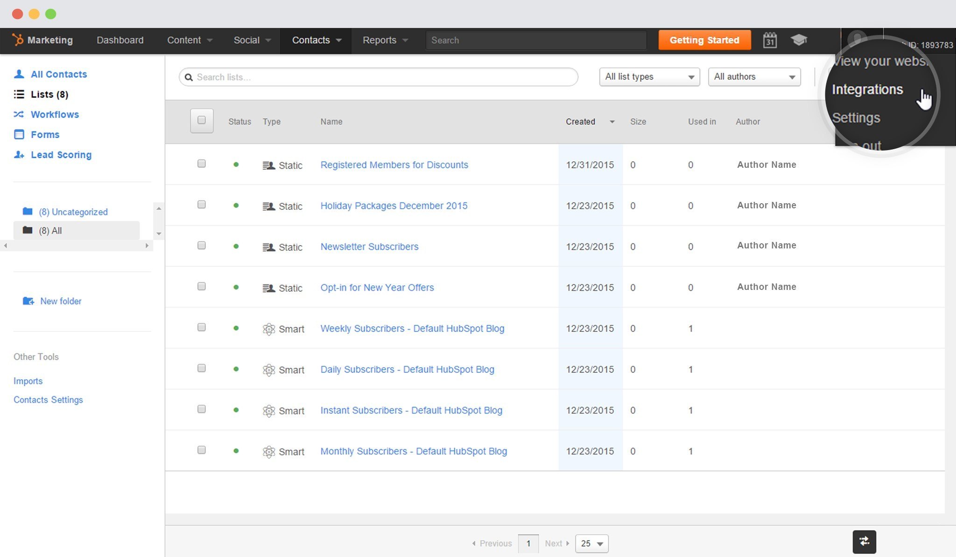Click the Settings option in user menu
Screen dimensions: 956x557
click(857, 117)
